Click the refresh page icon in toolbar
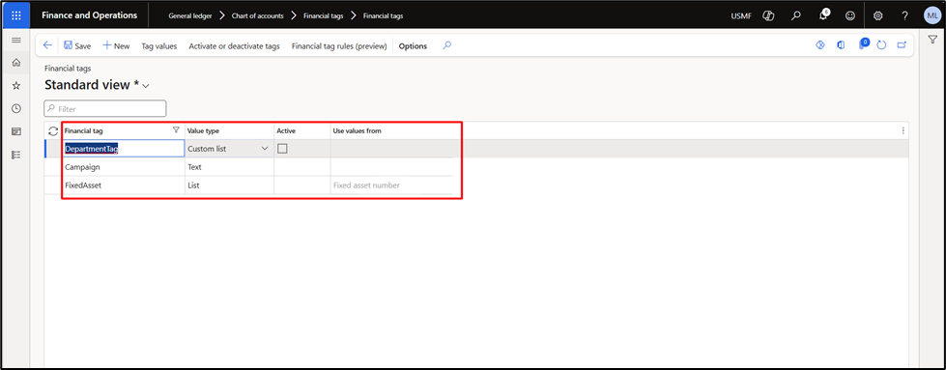The height and width of the screenshot is (370, 946). [x=881, y=45]
